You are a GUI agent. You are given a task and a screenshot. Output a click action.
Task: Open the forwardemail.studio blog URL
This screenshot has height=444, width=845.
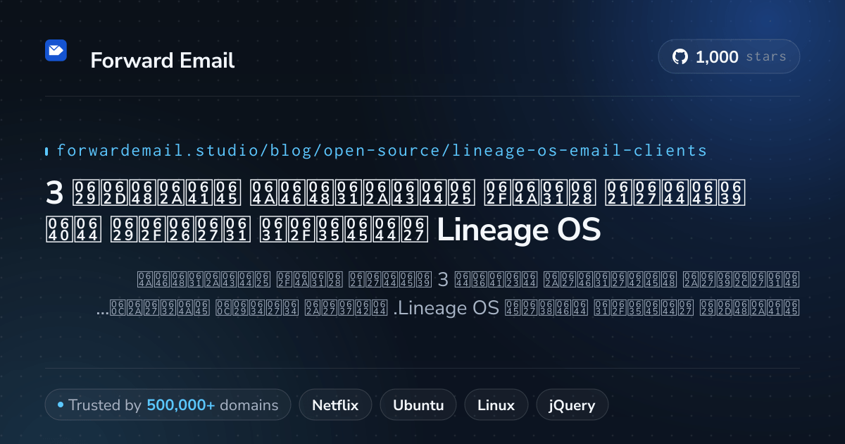[382, 150]
